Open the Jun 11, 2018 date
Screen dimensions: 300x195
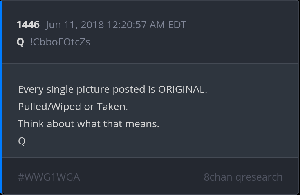(75, 25)
